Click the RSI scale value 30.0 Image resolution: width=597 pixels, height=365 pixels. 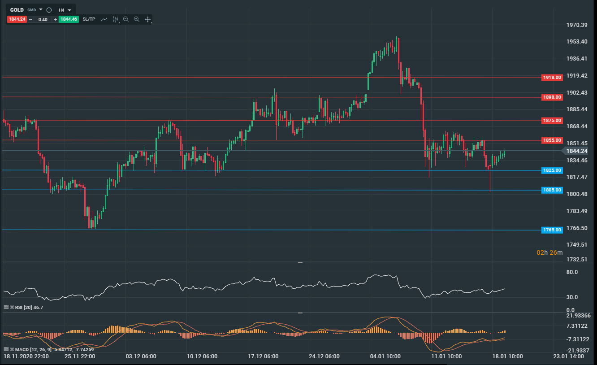pos(573,297)
